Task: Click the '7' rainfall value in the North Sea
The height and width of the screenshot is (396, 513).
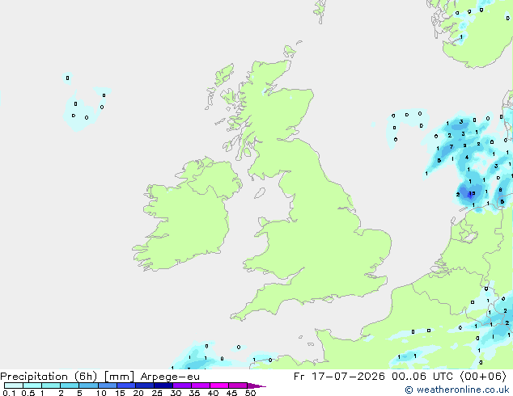Action: [x=452, y=147]
